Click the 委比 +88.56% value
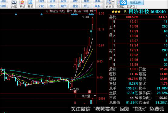The height and width of the screenshot is (113, 168). click(x=132, y=17)
